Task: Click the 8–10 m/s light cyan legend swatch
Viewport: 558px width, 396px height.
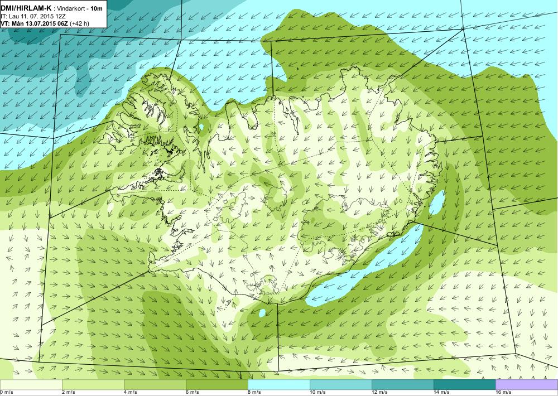Action: point(279,384)
